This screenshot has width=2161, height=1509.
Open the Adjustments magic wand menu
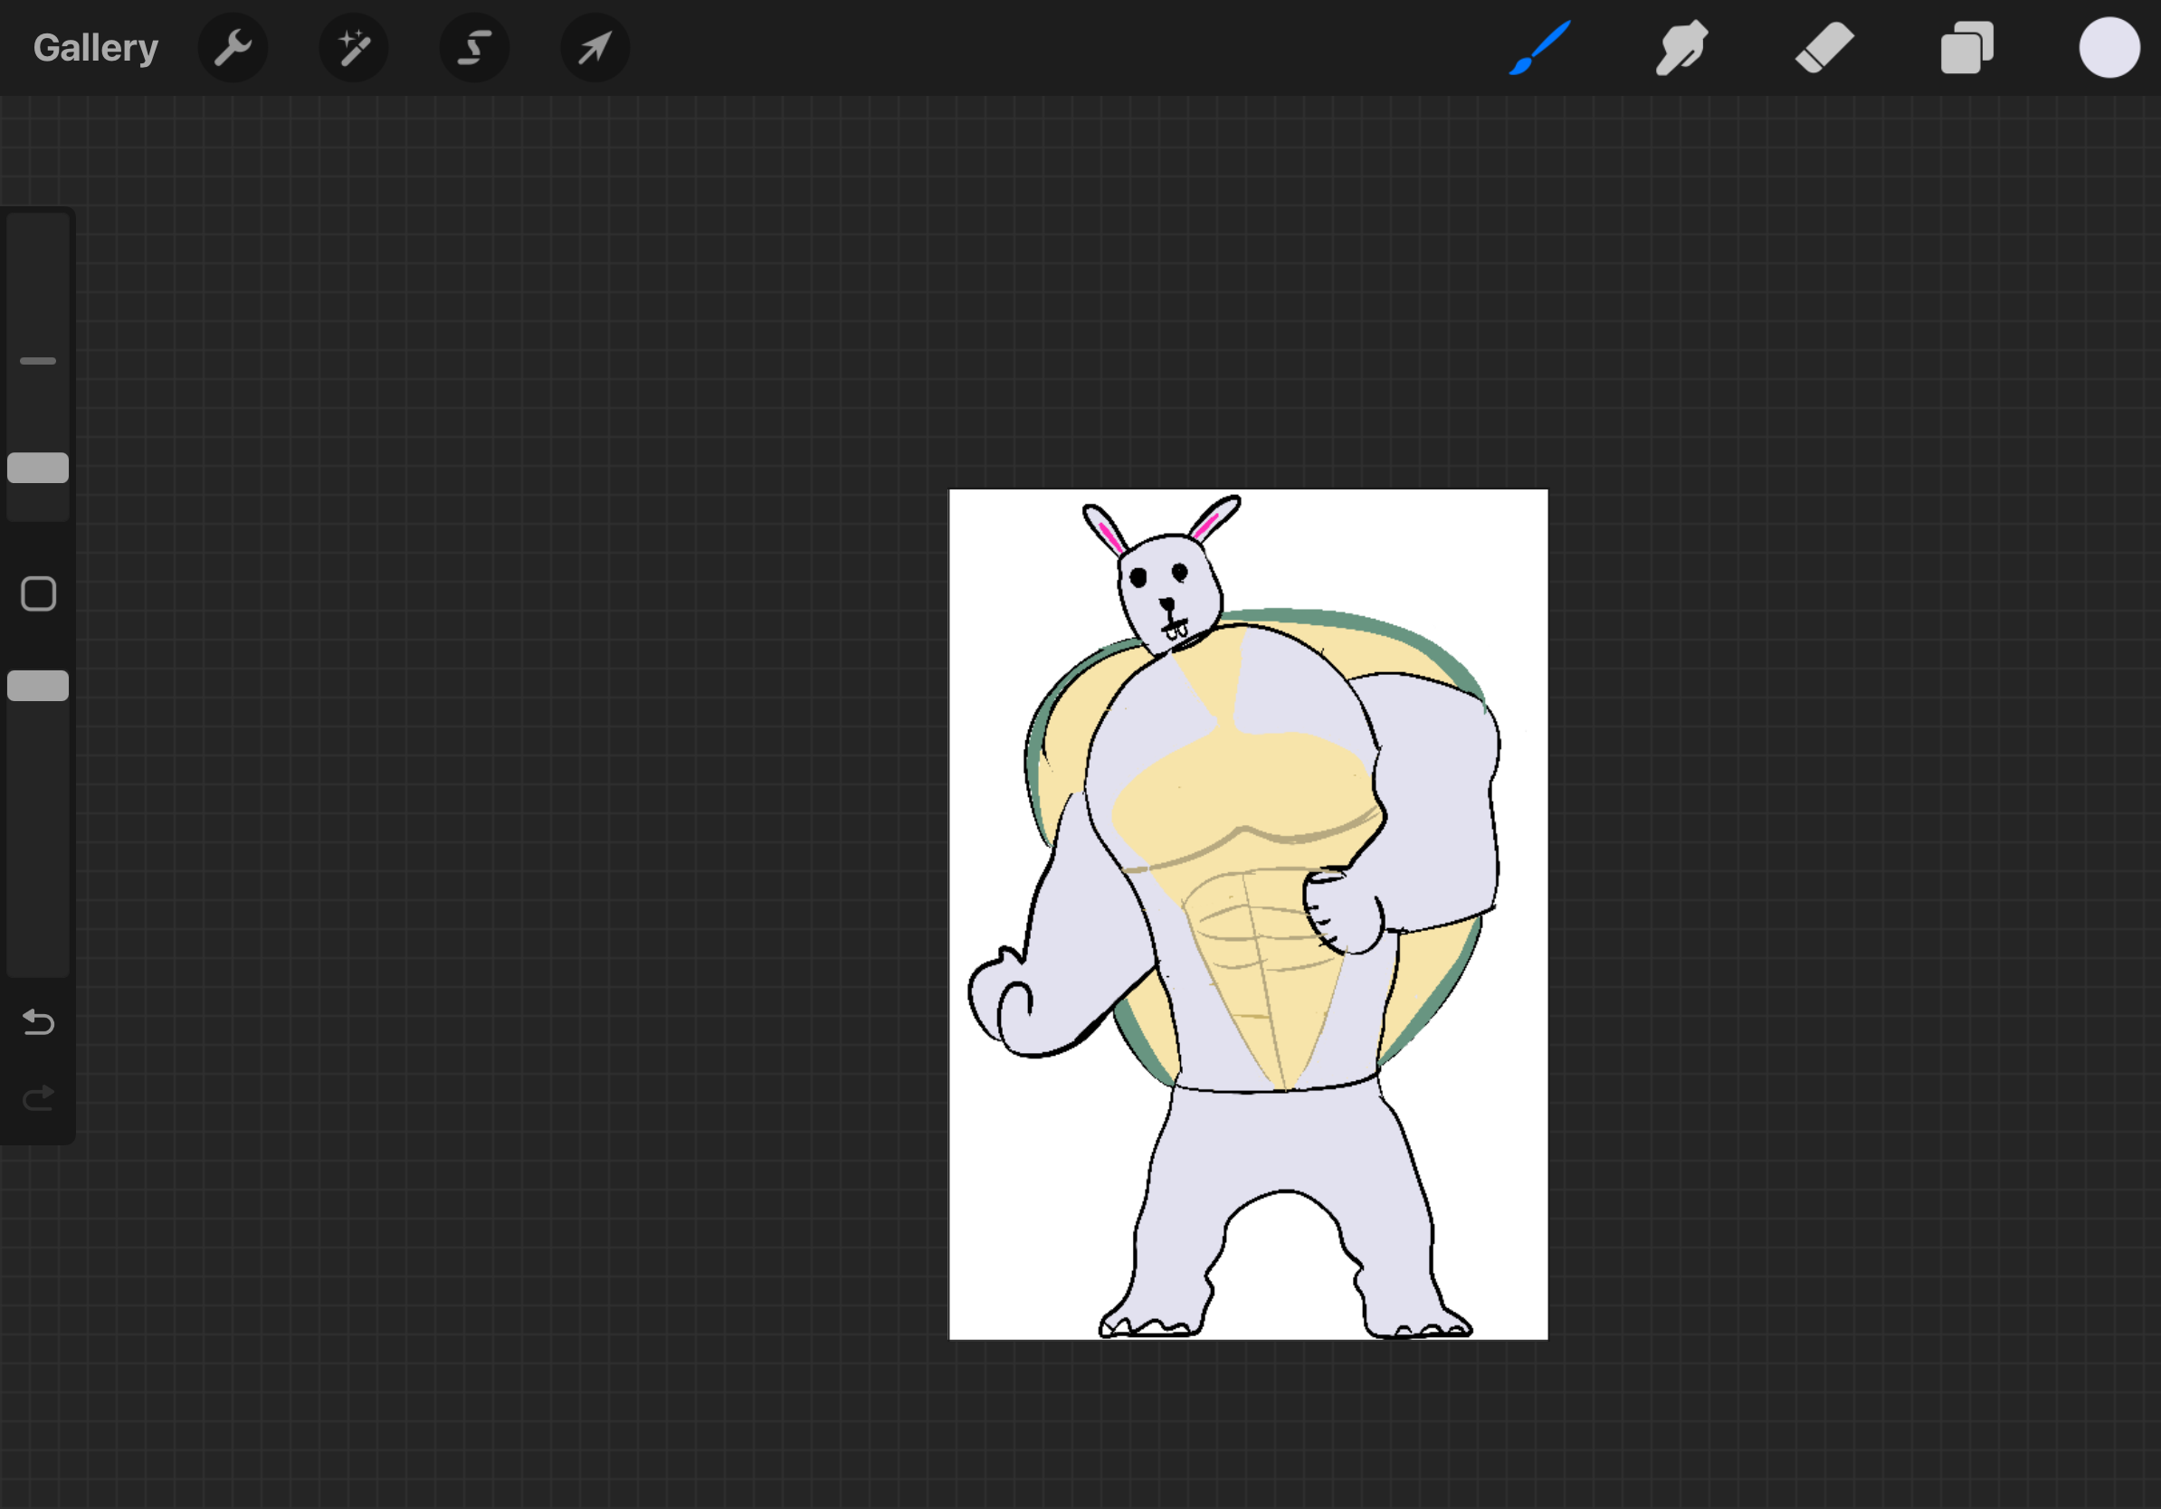(354, 47)
